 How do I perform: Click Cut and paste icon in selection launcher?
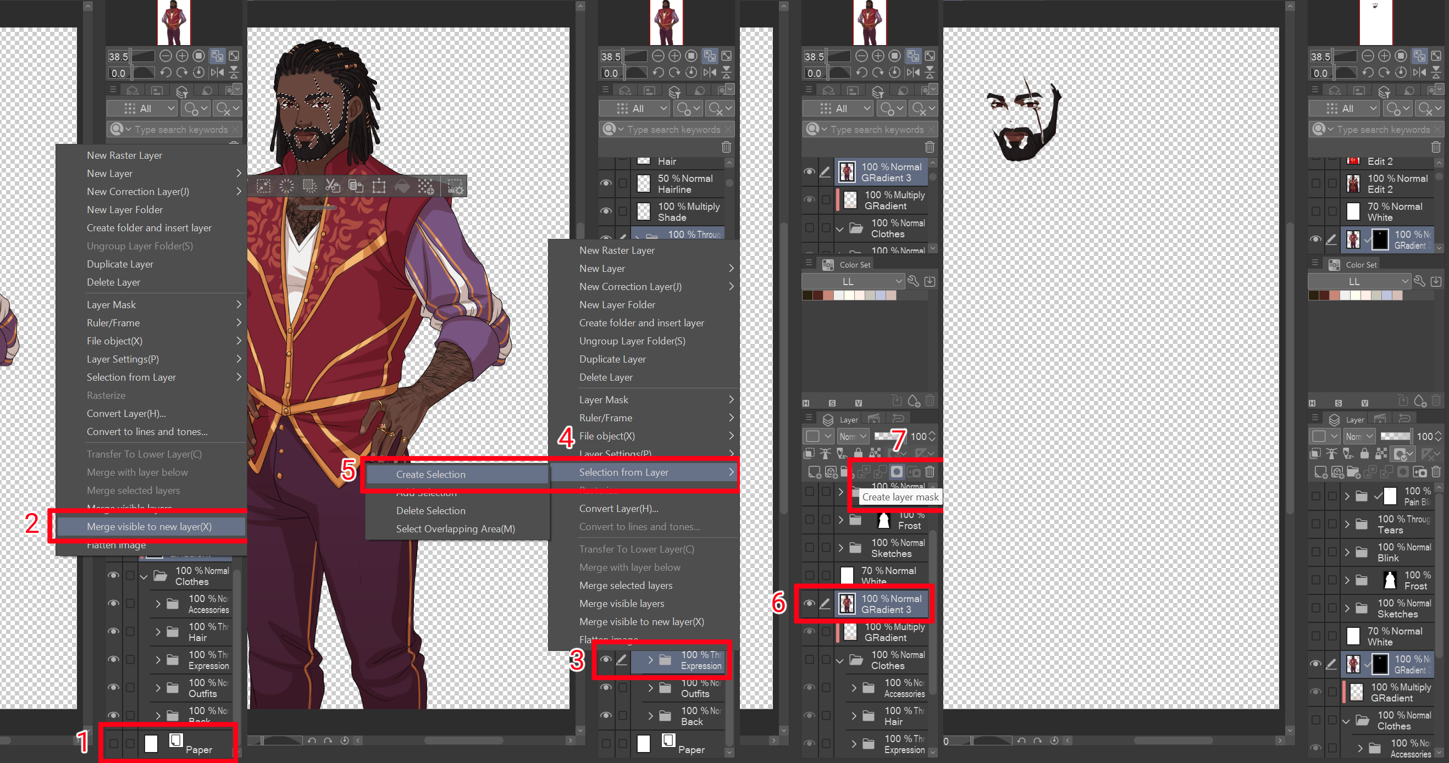(x=333, y=186)
